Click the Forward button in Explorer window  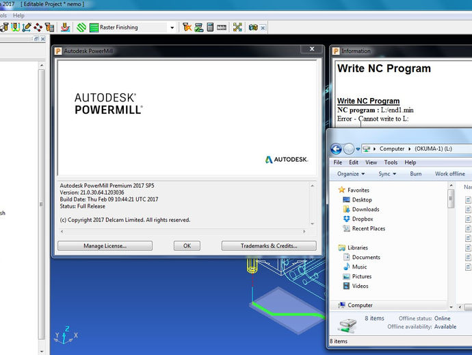(349, 149)
